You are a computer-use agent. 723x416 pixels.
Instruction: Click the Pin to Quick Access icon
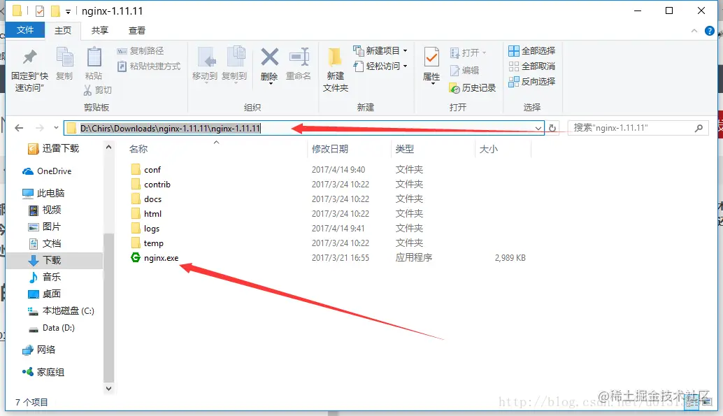tap(29, 57)
